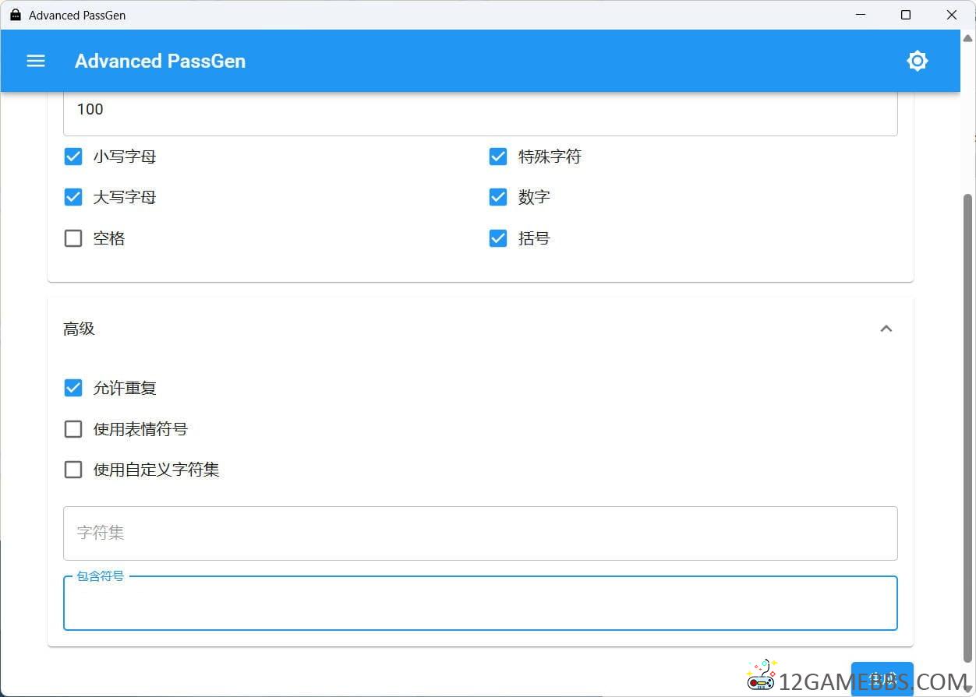Image resolution: width=976 pixels, height=697 pixels.
Task: Uncheck the 数字 checkbox
Action: 498,197
